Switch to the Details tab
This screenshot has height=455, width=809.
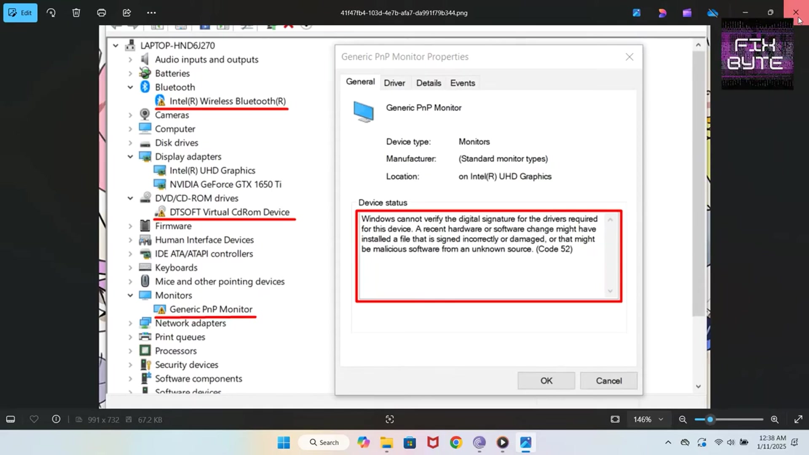[x=429, y=83]
